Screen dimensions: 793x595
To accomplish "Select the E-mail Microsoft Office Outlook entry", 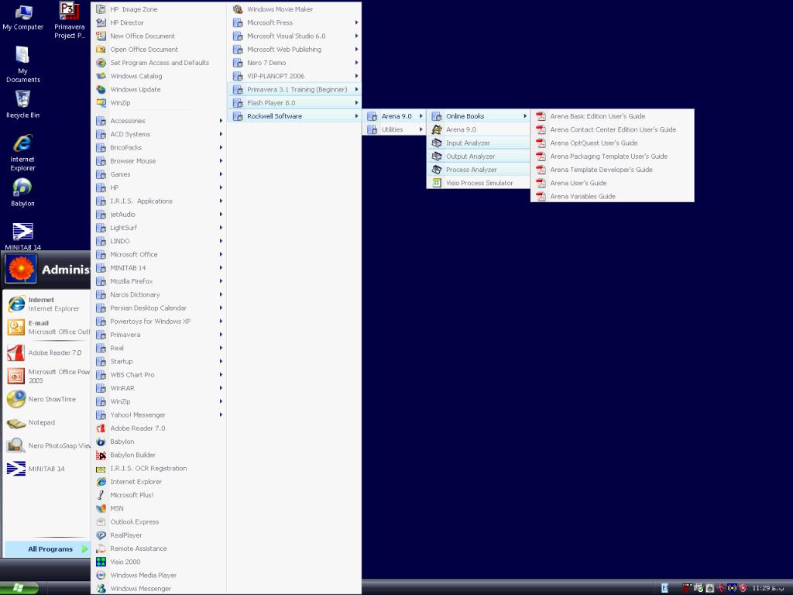I will click(x=47, y=328).
